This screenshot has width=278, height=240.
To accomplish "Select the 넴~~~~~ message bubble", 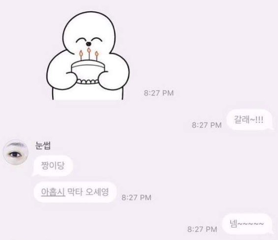I will coord(247,224).
